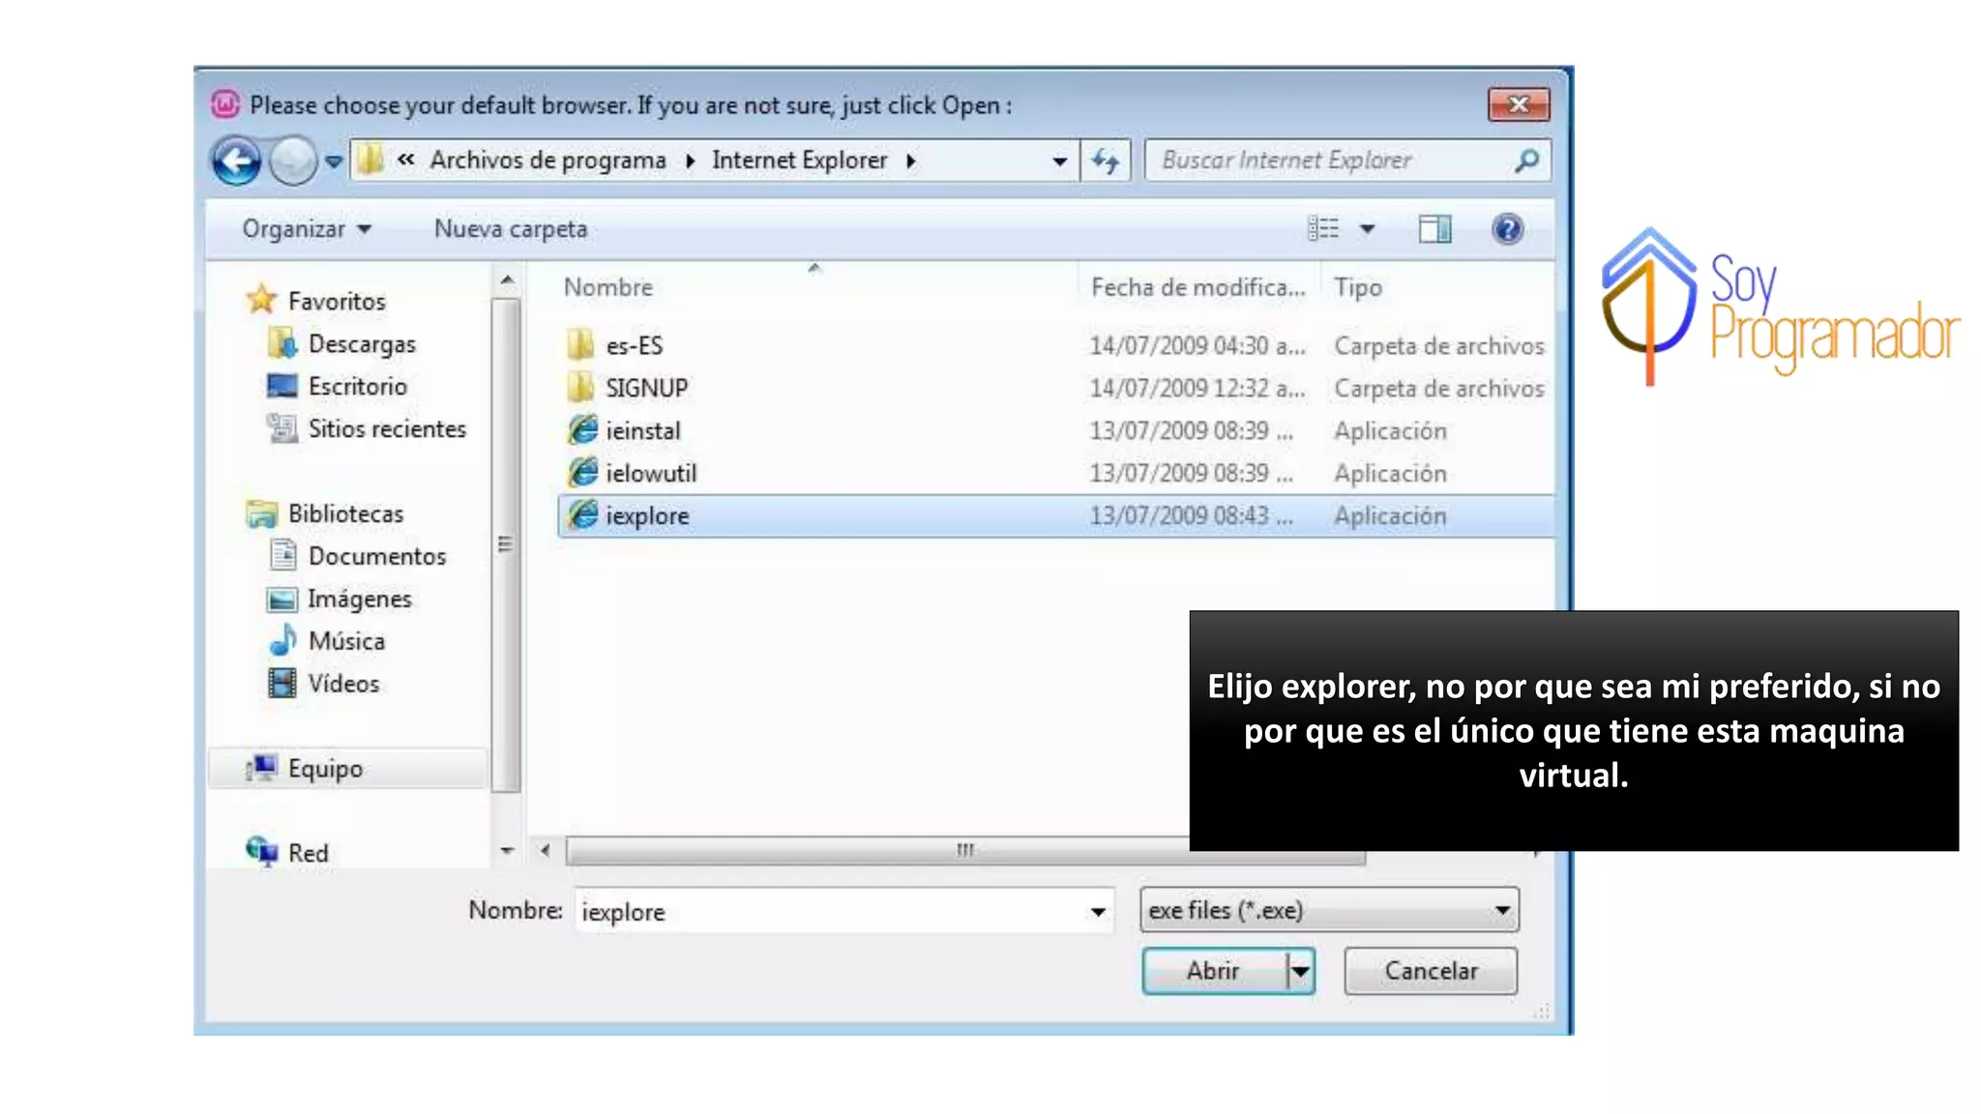
Task: Sort by Nombre column header
Action: point(607,287)
